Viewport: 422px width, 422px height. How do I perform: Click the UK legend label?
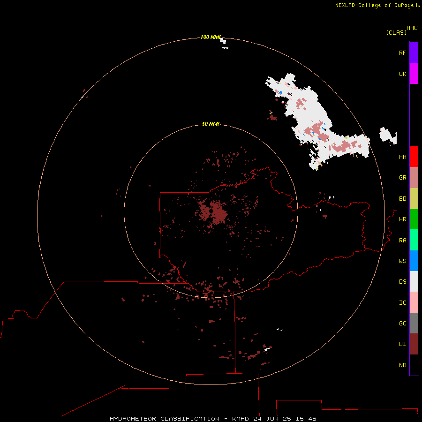point(402,74)
